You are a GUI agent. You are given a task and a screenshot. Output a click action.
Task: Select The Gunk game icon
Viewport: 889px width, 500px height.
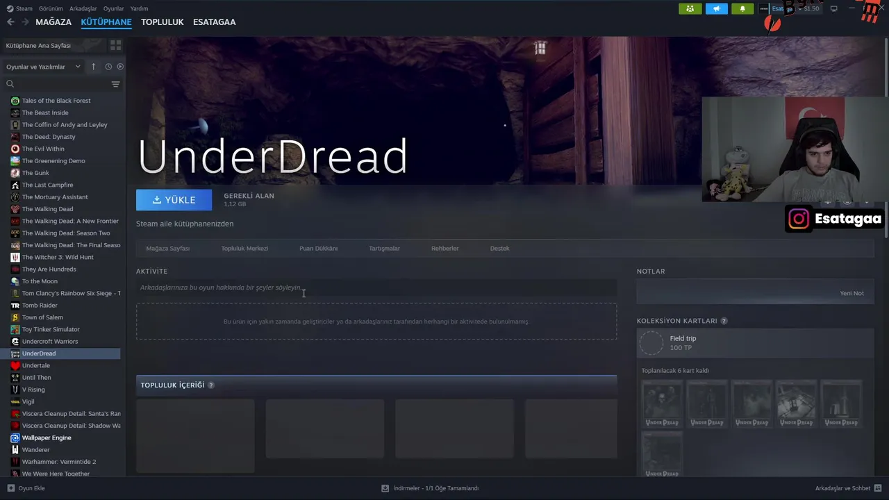15,173
